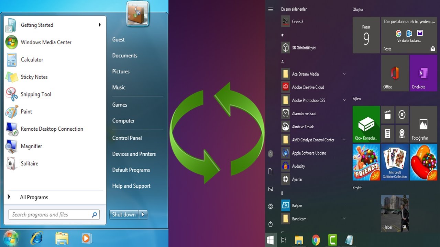Open Documents in Windows 7 right pane
This screenshot has height=247, width=440.
click(x=125, y=56)
